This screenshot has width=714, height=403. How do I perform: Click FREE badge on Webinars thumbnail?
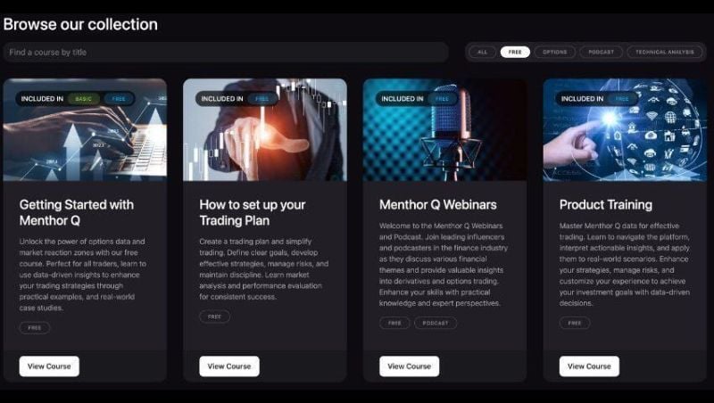pyautogui.click(x=442, y=99)
